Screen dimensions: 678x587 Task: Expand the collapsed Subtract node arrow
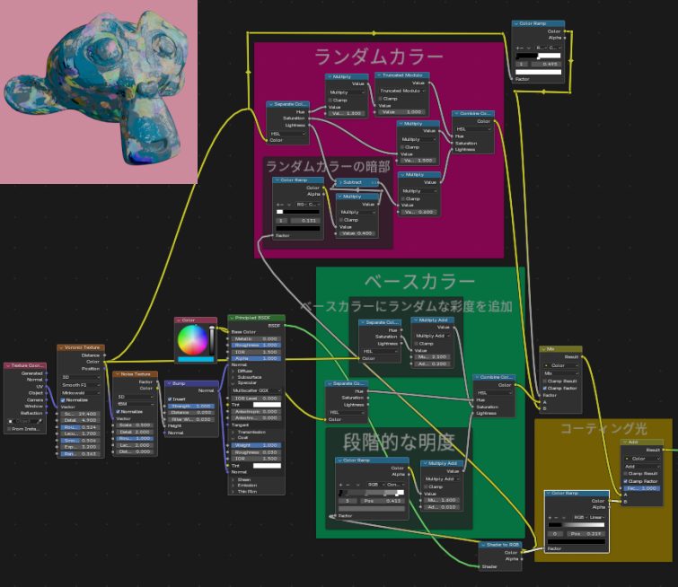[x=340, y=182]
